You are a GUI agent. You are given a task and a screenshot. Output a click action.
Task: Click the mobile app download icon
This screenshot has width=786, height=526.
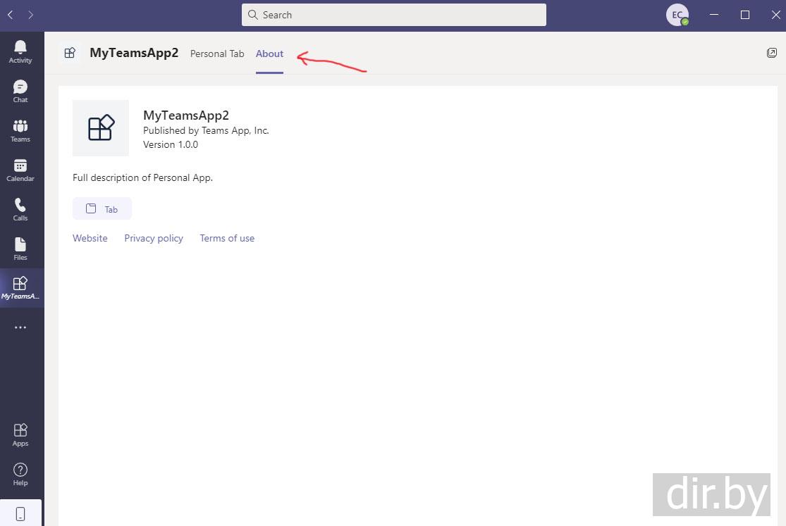(20, 514)
